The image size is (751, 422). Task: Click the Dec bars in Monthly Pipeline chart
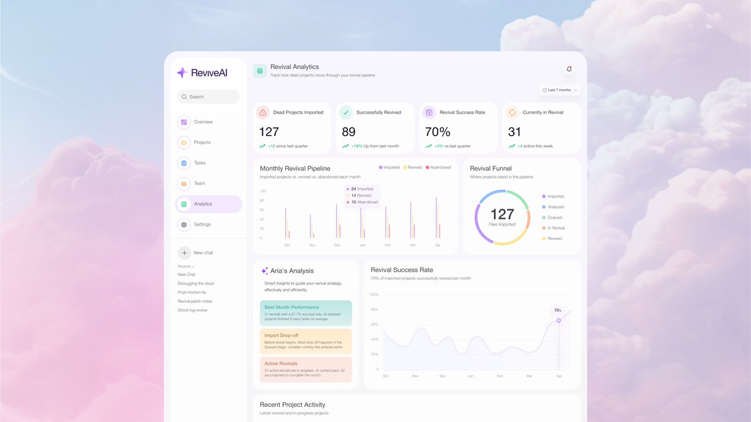coord(337,221)
